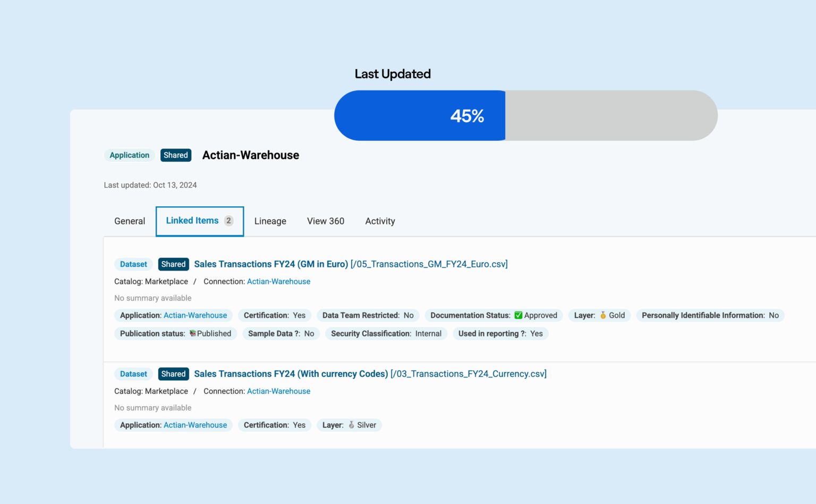Click 'Publication status' label
Viewport: 816px width, 504px height.
coord(152,333)
